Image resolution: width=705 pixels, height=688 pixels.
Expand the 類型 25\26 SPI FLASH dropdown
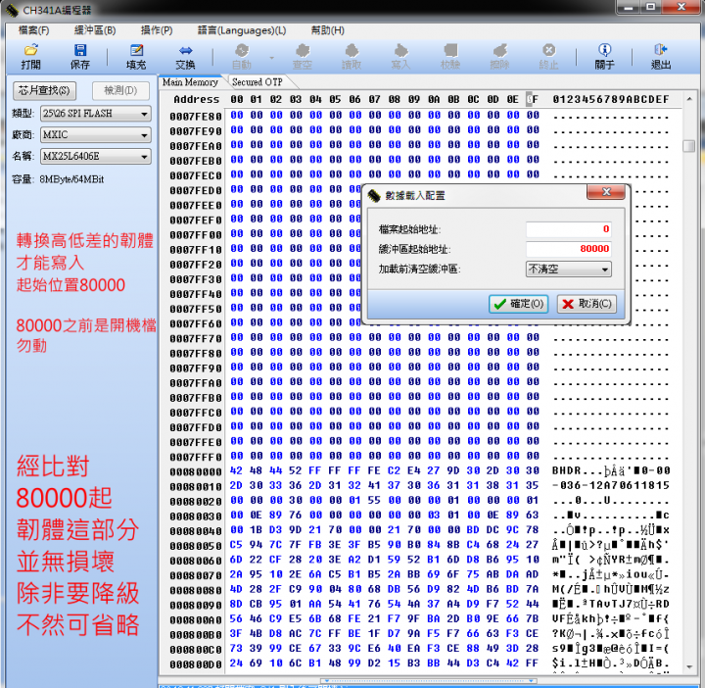[x=144, y=114]
